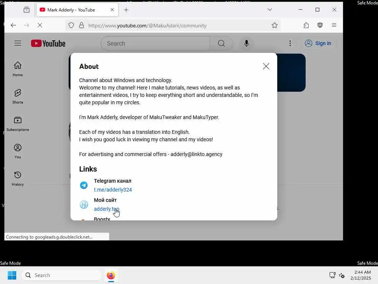Click the About heading text
Viewport: 378px width, 284px height.
[89, 67]
